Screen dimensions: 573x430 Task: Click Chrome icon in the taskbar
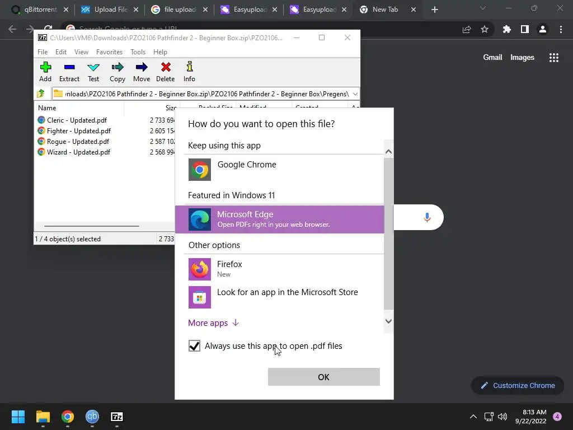[68, 417]
